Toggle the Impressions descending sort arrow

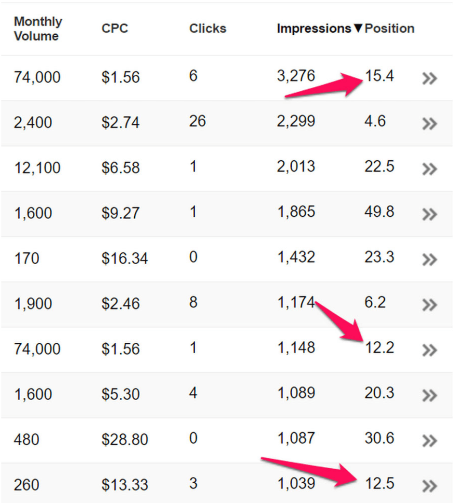[358, 28]
